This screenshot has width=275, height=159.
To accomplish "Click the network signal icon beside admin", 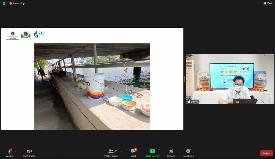I will pyautogui.click(x=188, y=102).
